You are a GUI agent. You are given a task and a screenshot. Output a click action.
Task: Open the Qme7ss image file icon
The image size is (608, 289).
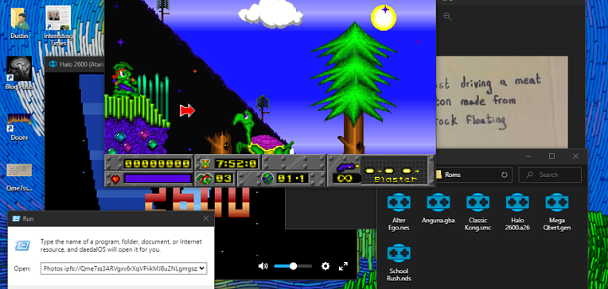[x=19, y=177]
